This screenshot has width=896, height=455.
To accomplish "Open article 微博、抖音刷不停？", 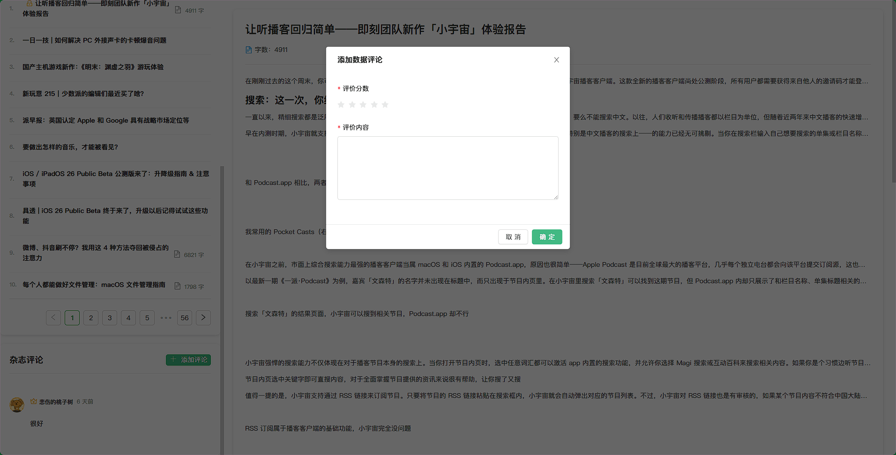I will tap(96, 253).
